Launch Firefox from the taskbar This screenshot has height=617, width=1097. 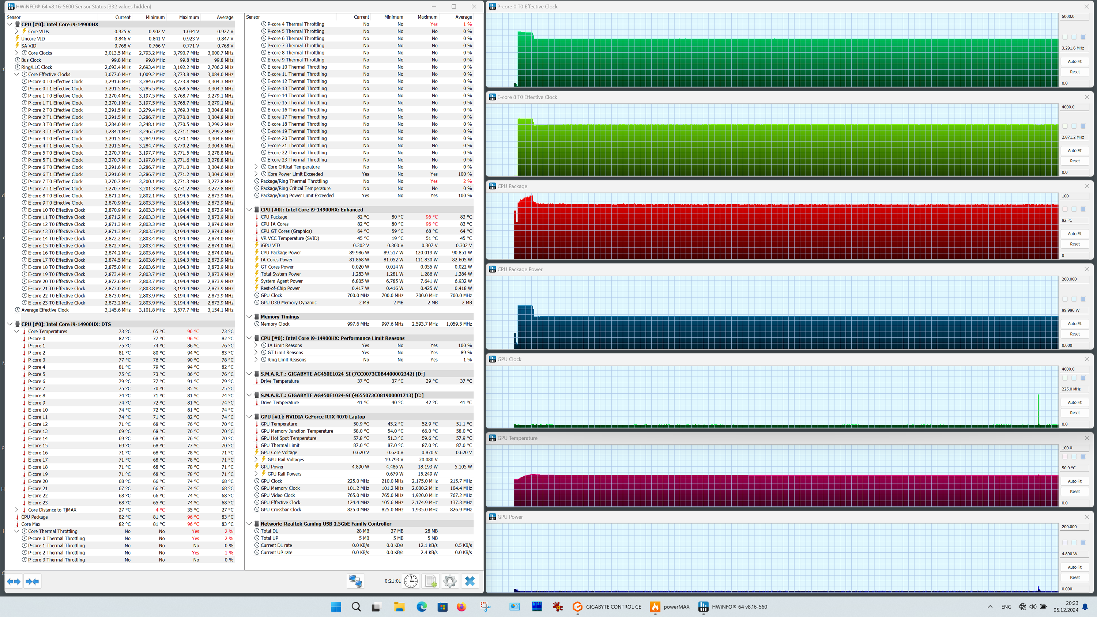click(x=461, y=607)
